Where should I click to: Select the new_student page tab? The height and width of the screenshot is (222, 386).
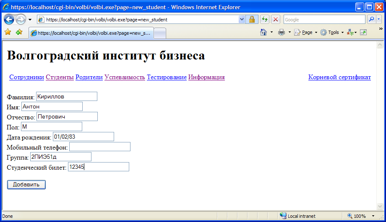tap(91, 33)
